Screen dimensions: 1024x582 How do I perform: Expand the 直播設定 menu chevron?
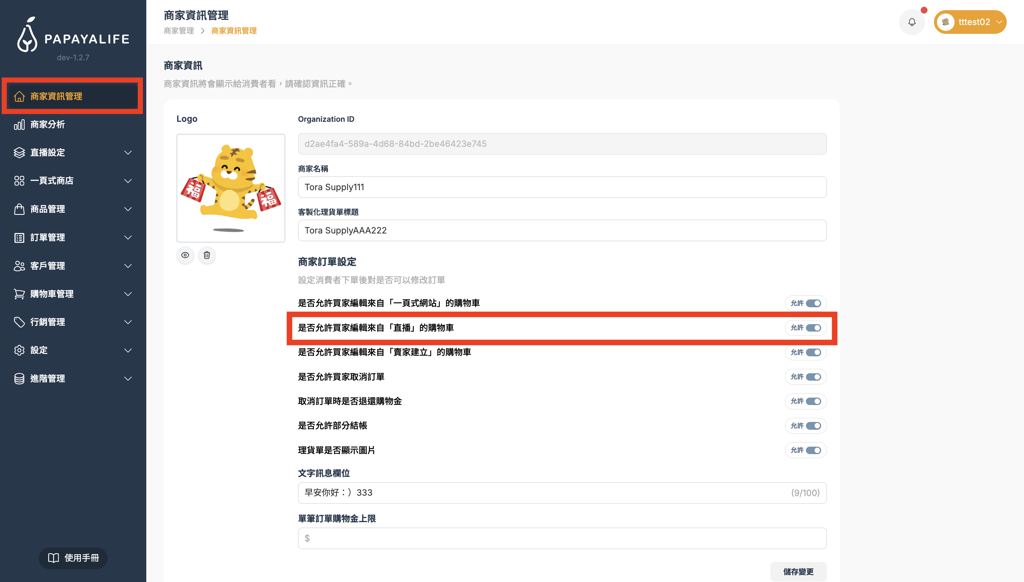(128, 152)
